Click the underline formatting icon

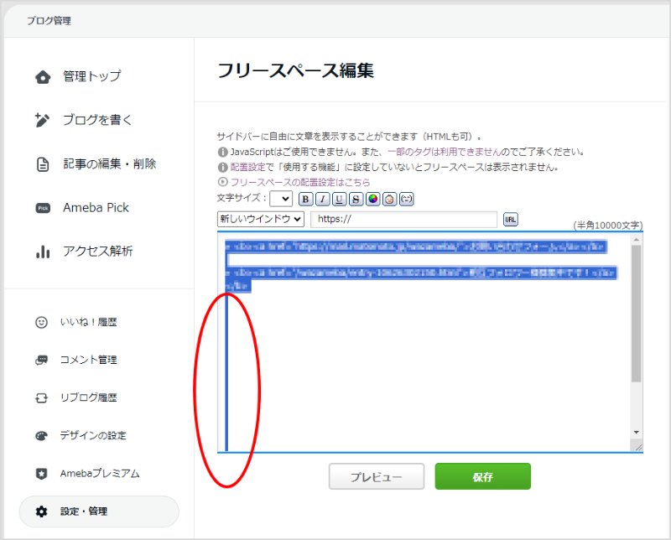pos(340,199)
